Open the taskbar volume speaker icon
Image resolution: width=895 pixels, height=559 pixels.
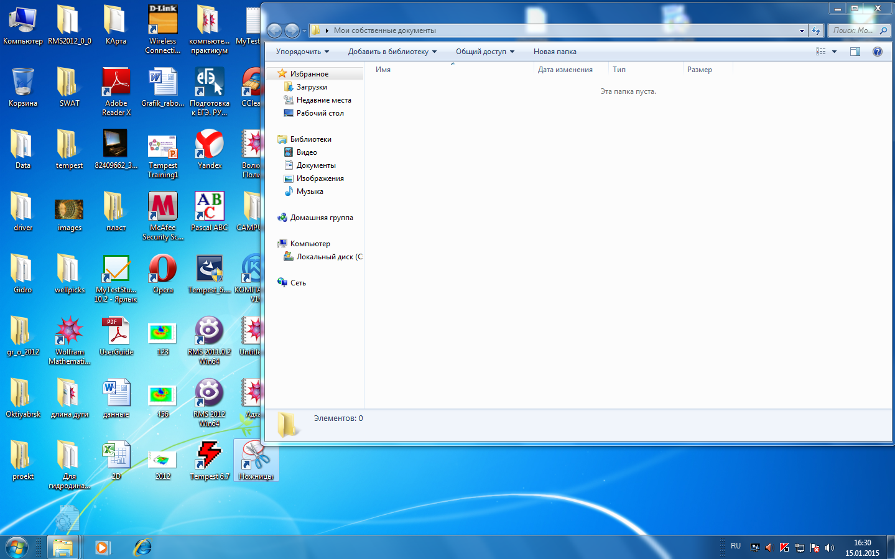(830, 548)
